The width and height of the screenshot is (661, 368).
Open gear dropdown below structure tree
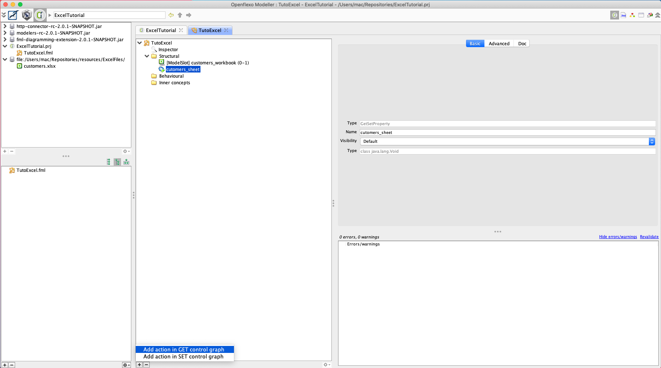327,365
